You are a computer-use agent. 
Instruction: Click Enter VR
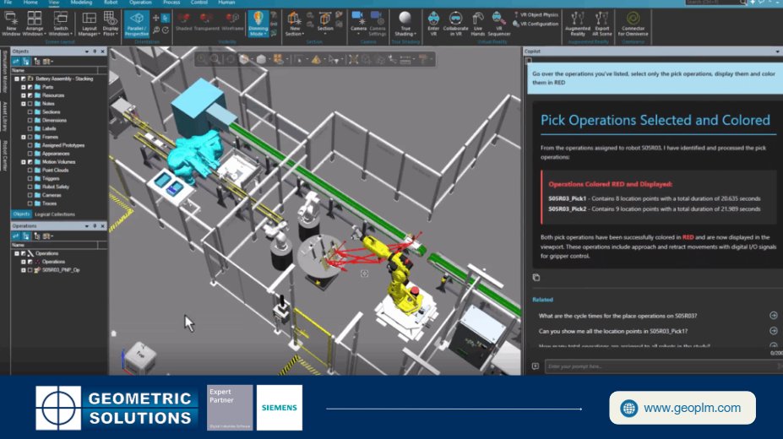click(x=433, y=24)
